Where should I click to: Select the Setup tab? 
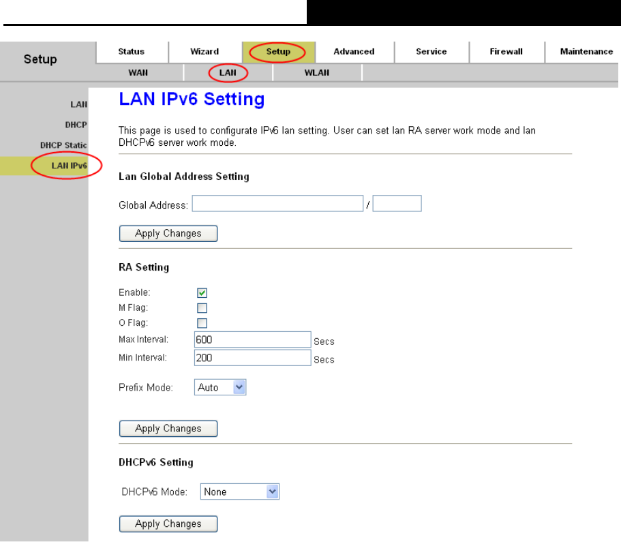click(278, 52)
